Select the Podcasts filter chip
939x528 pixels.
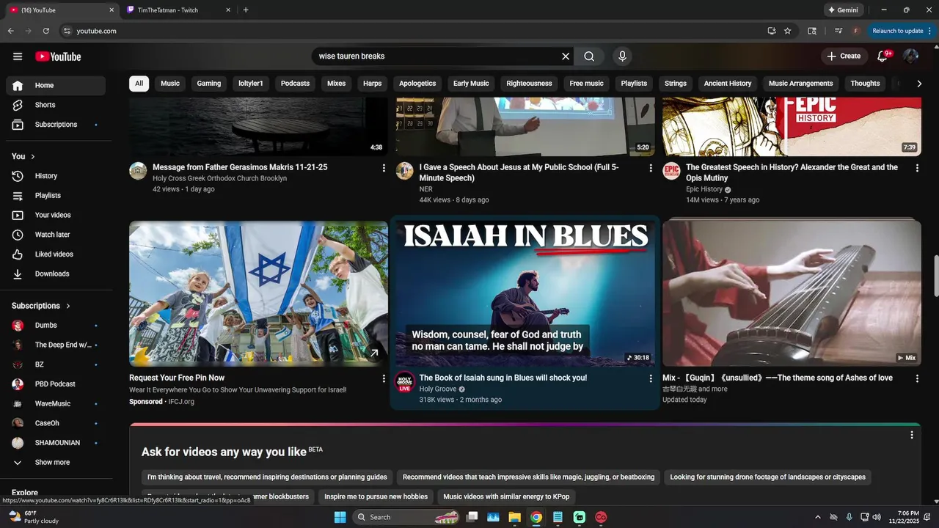[x=296, y=84]
